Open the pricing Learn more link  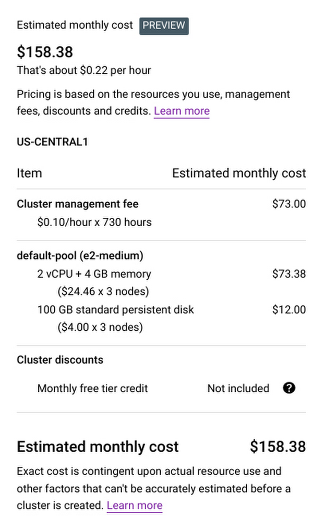pos(182,110)
